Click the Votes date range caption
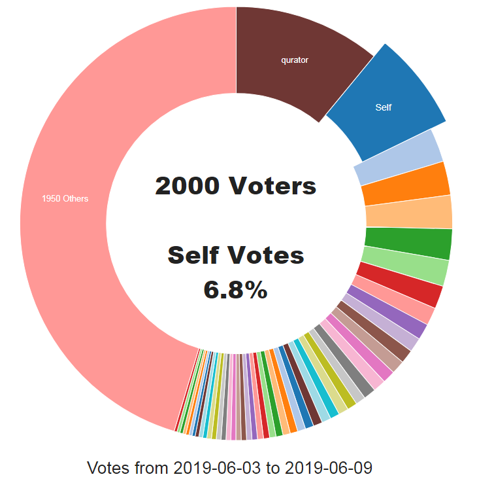Viewport: 477px width, 481px height. click(230, 468)
